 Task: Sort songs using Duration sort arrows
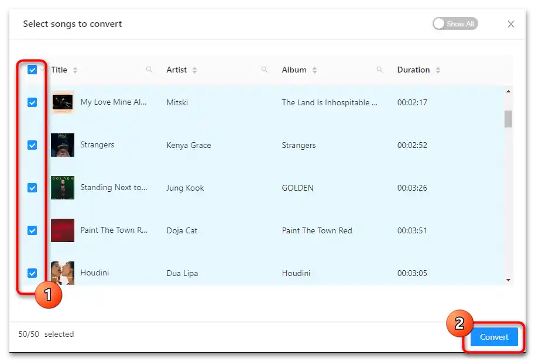coord(438,70)
